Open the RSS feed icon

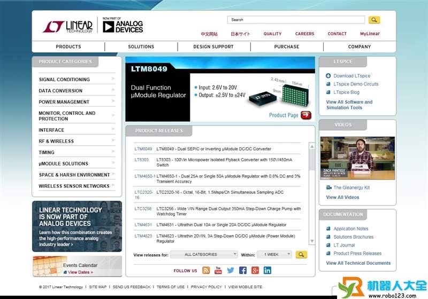click(206, 270)
